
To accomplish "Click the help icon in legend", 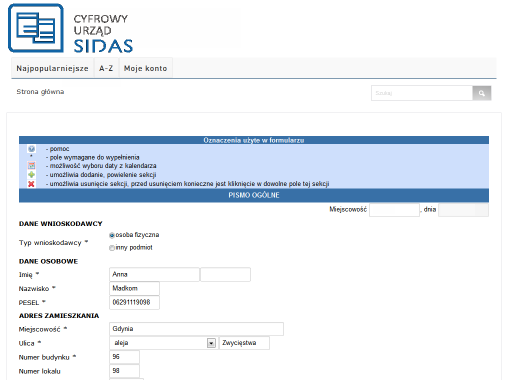I will click(x=31, y=149).
